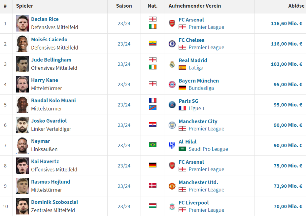Click Harry Kane's portrait thumbnail

click(22, 84)
